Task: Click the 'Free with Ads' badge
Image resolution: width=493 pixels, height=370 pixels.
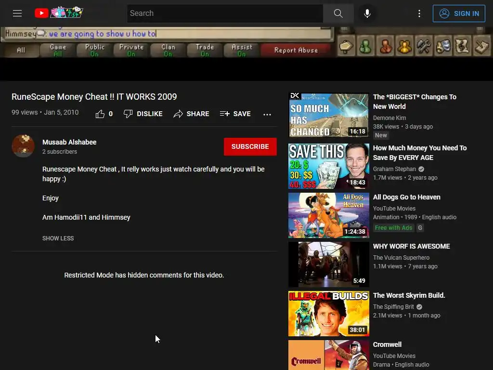Action: 393,228
